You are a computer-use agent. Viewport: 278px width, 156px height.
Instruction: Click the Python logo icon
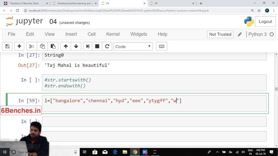click(x=249, y=21)
